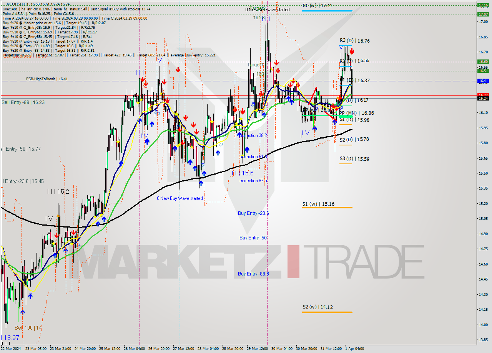The image size is (492, 353).
Task: Select the red 16.27 price tag
Action: pos(483,95)
